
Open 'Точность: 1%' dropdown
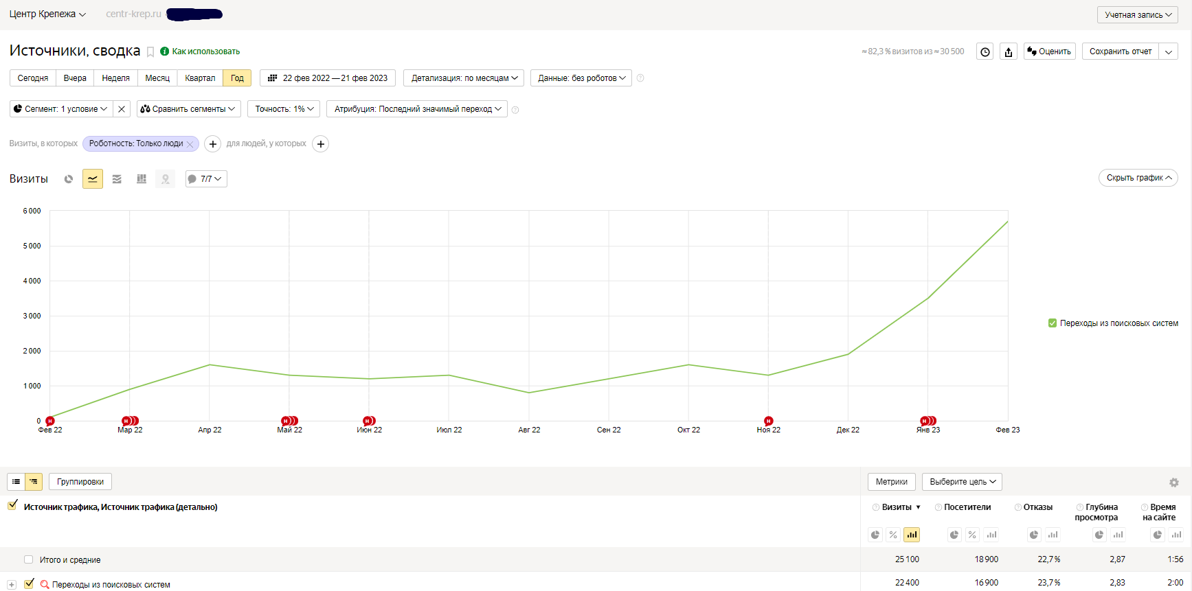[x=284, y=109]
